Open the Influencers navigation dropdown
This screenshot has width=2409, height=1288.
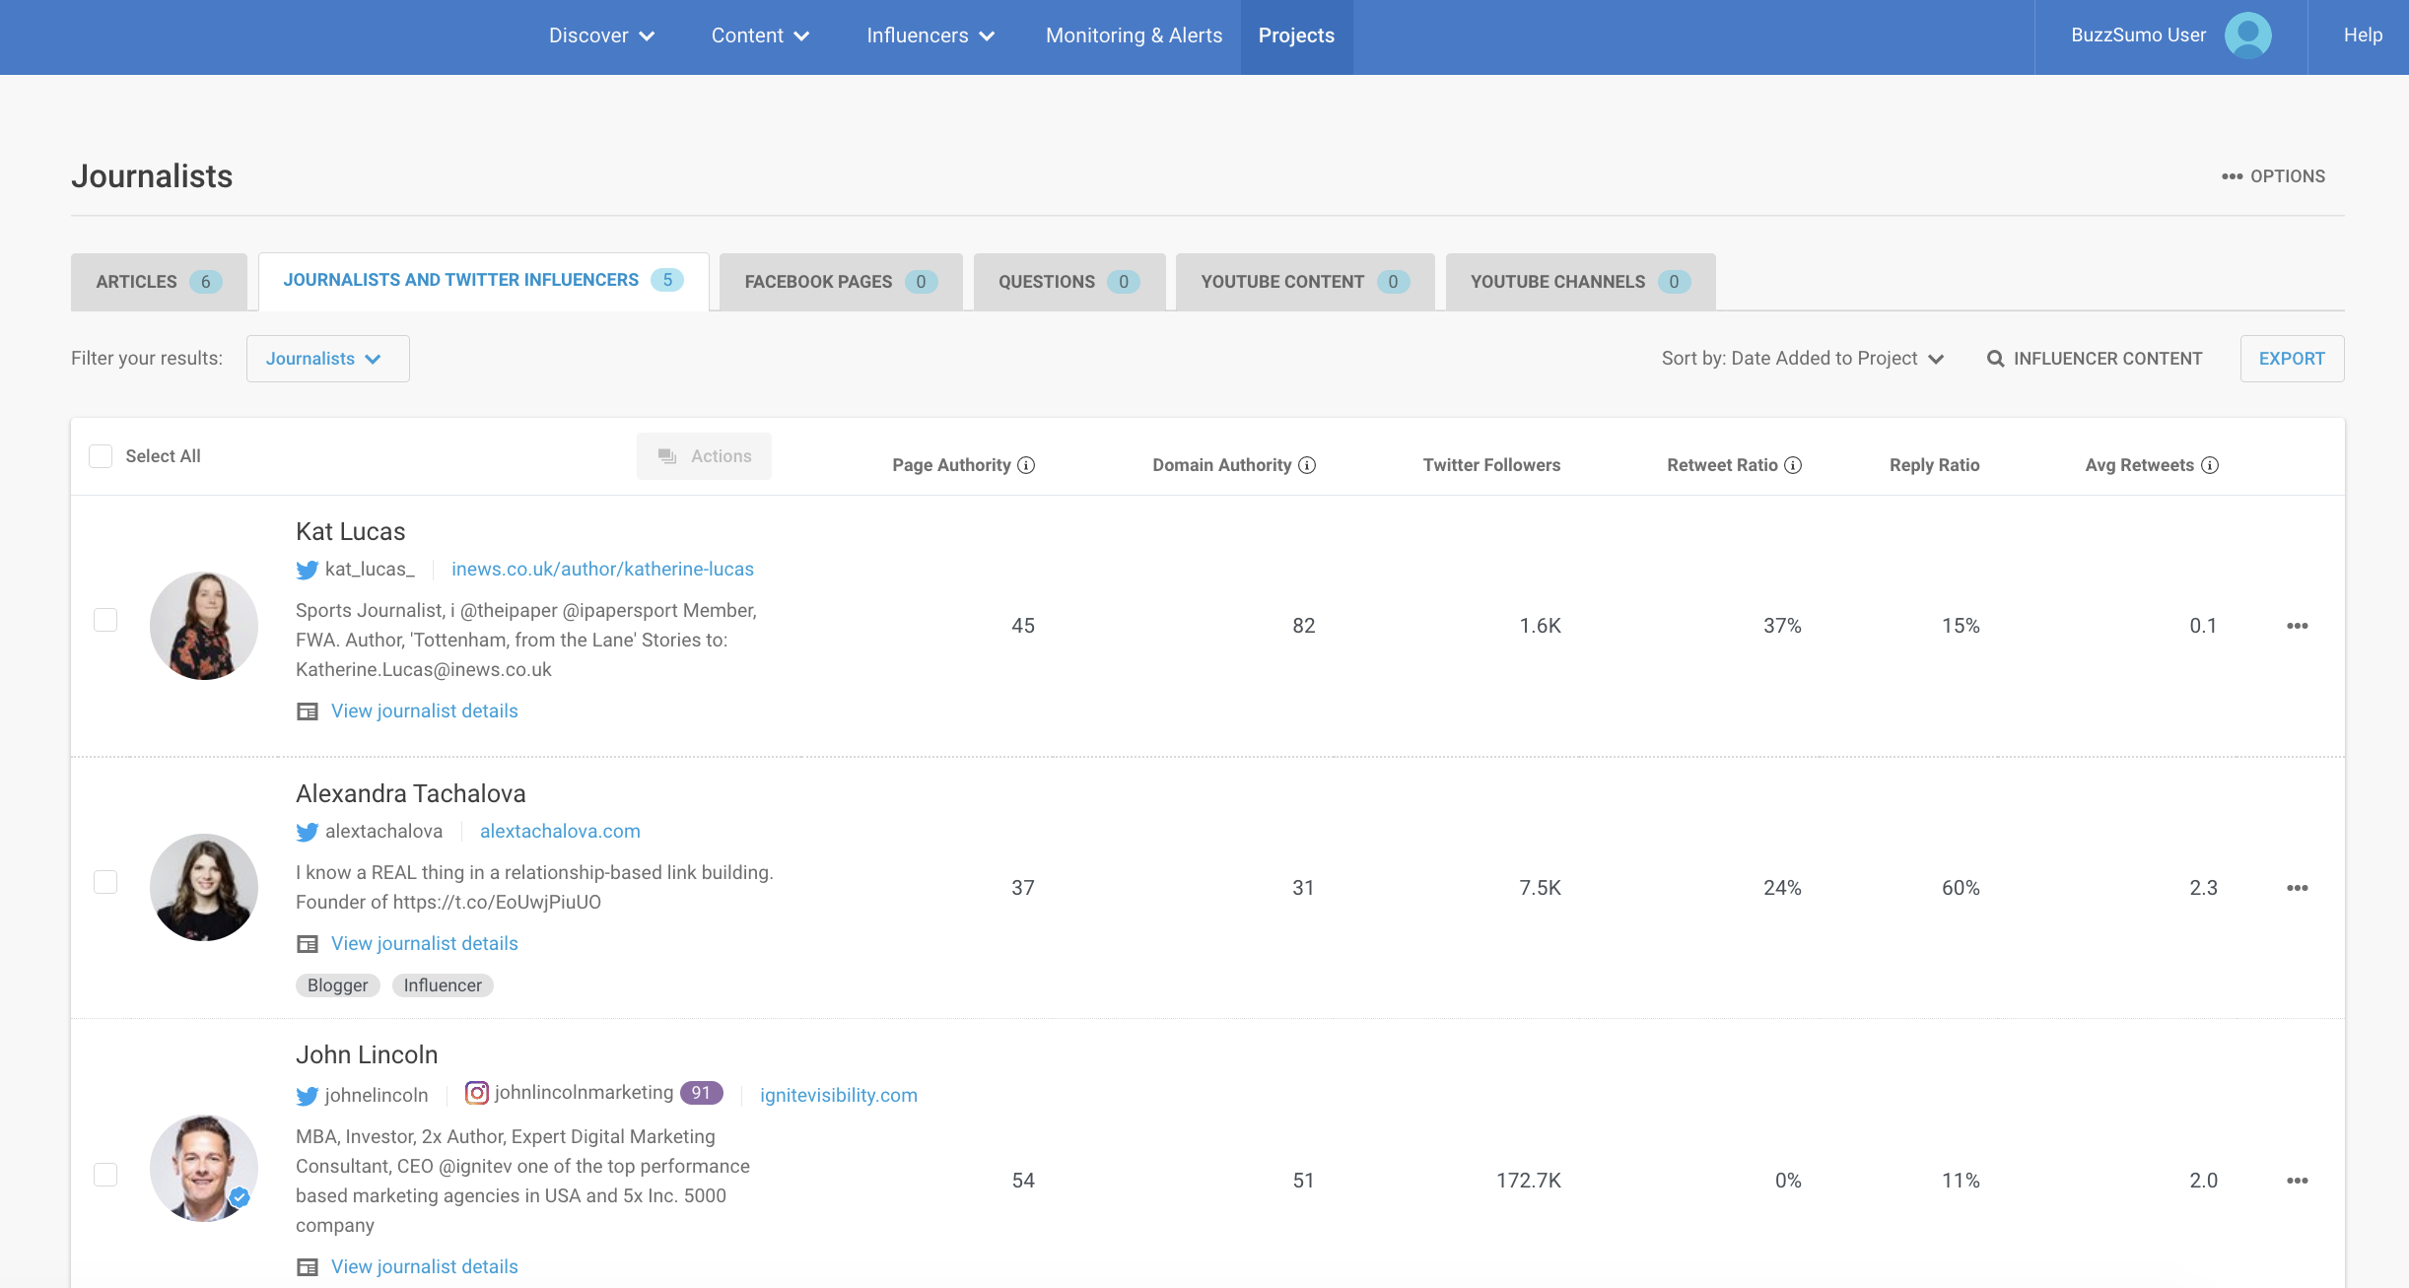point(929,35)
